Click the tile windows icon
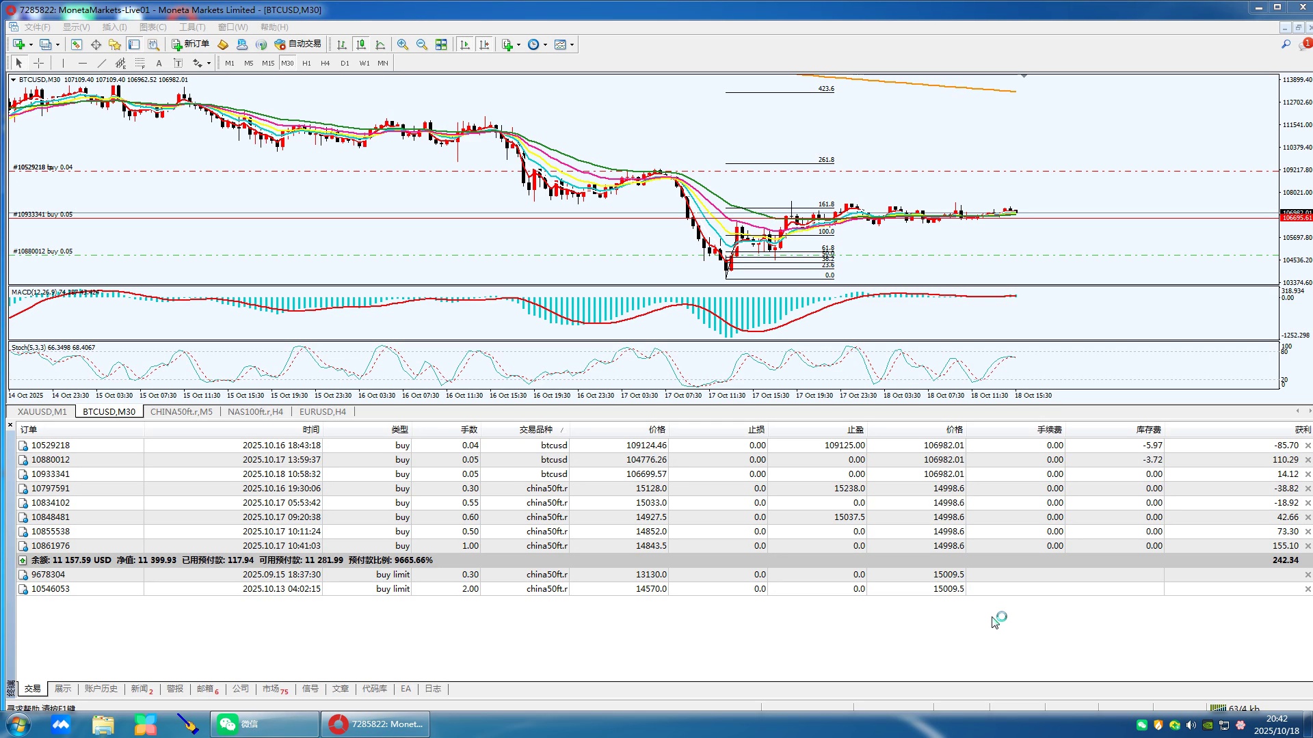Image resolution: width=1313 pixels, height=738 pixels. 441,44
